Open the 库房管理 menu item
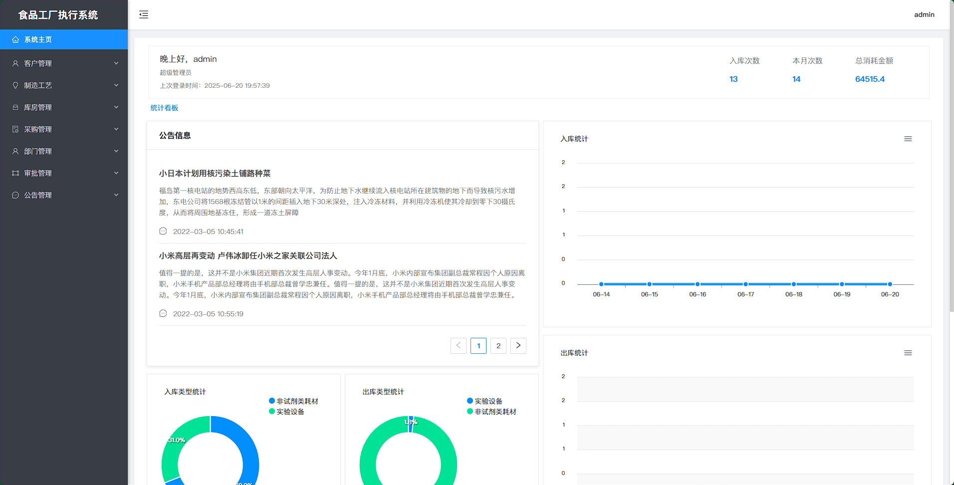This screenshot has width=954, height=485. tap(64, 107)
